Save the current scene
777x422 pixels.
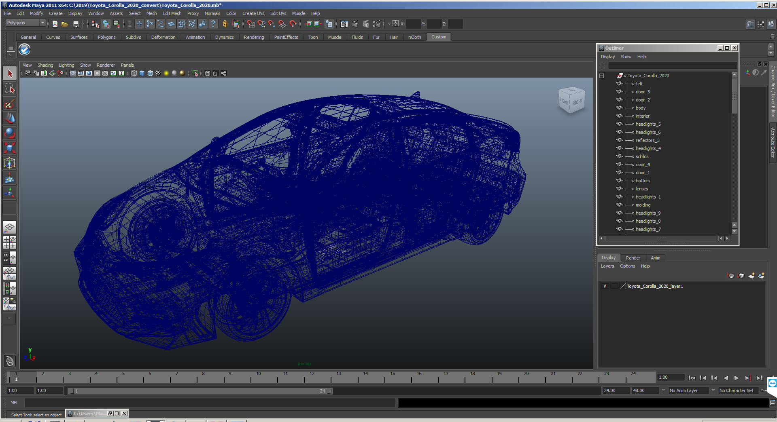pyautogui.click(x=76, y=24)
